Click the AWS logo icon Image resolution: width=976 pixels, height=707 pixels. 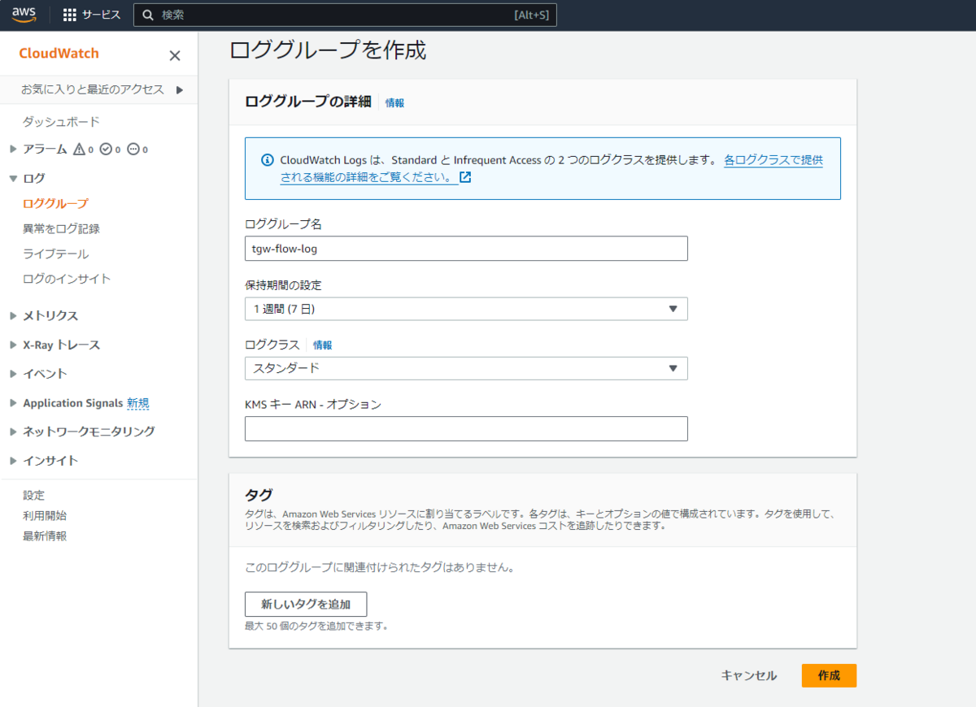(x=24, y=14)
